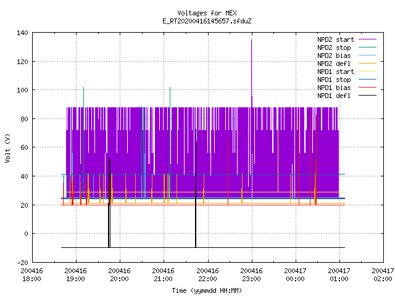Click the x-axis tick '200416 22:00'
The image size is (395, 296).
(207, 275)
